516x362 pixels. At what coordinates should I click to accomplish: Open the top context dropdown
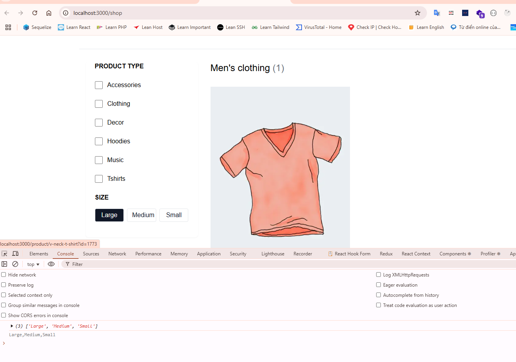(x=33, y=264)
